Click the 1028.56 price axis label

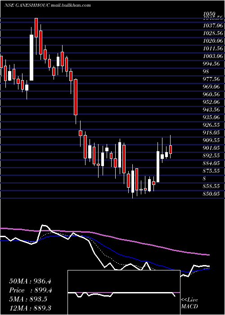(x=213, y=33)
